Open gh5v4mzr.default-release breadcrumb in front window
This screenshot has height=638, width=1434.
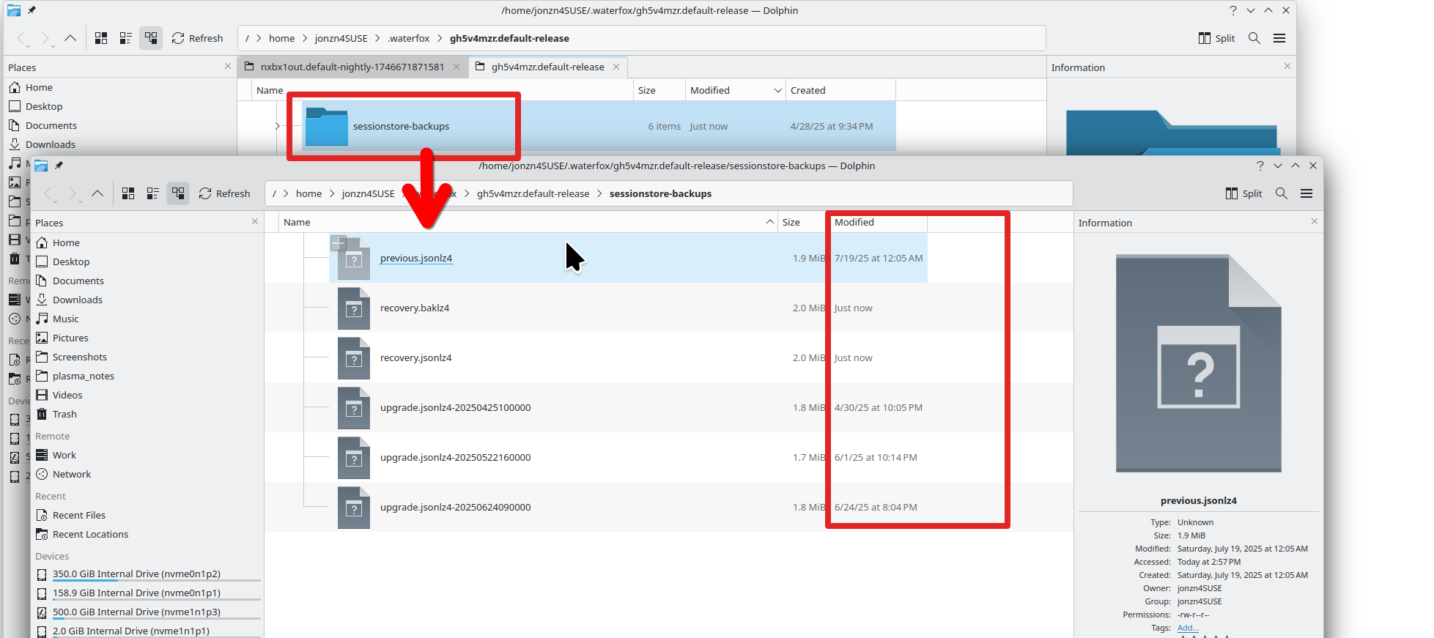pyautogui.click(x=533, y=193)
